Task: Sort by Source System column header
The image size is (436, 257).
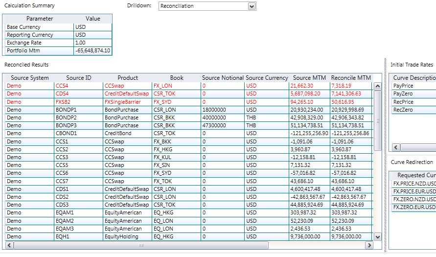Action: coord(29,78)
